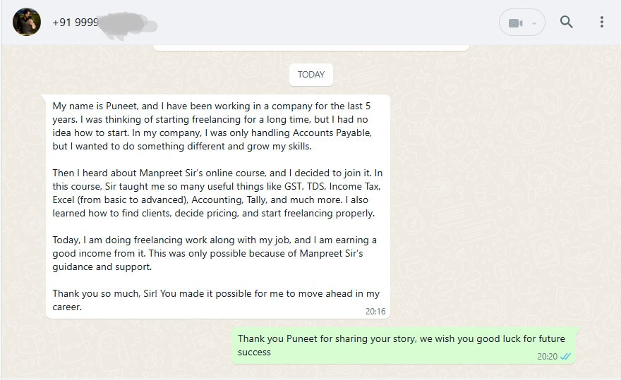Screen dimensions: 621x380
Task: Click the contact's profile picture
Action: (x=27, y=23)
